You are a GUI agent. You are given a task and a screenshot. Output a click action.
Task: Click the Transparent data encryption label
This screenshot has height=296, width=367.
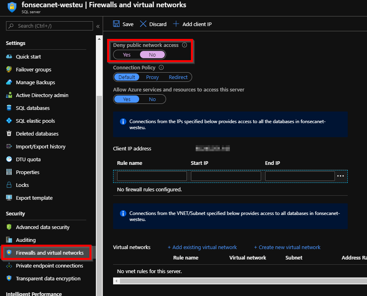tap(48, 278)
